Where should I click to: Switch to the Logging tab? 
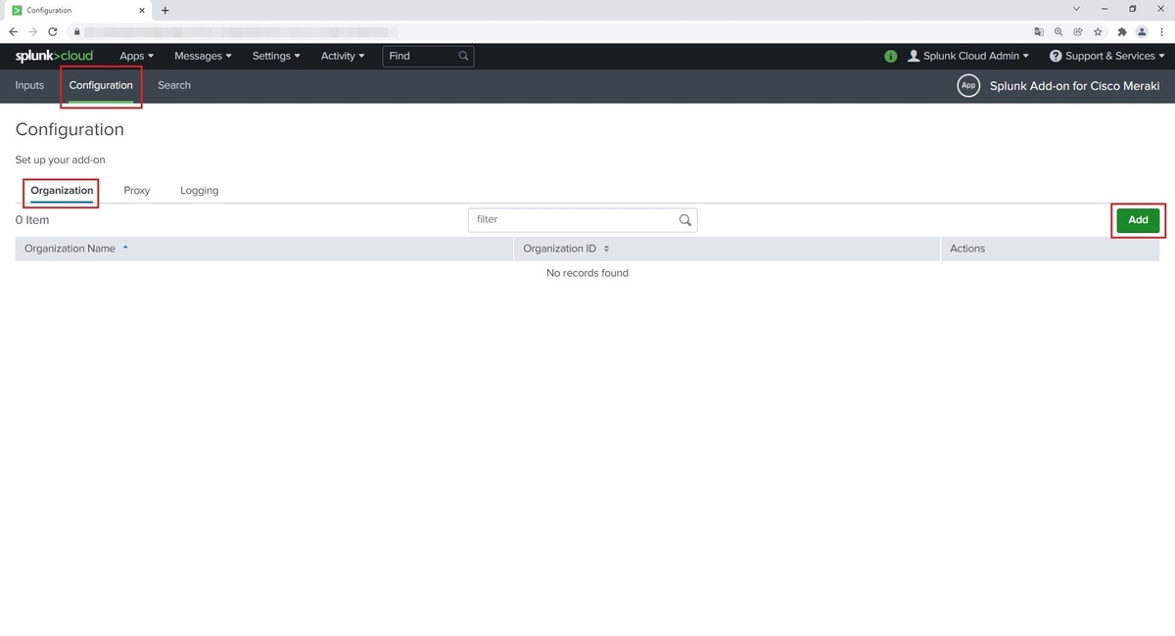(199, 190)
